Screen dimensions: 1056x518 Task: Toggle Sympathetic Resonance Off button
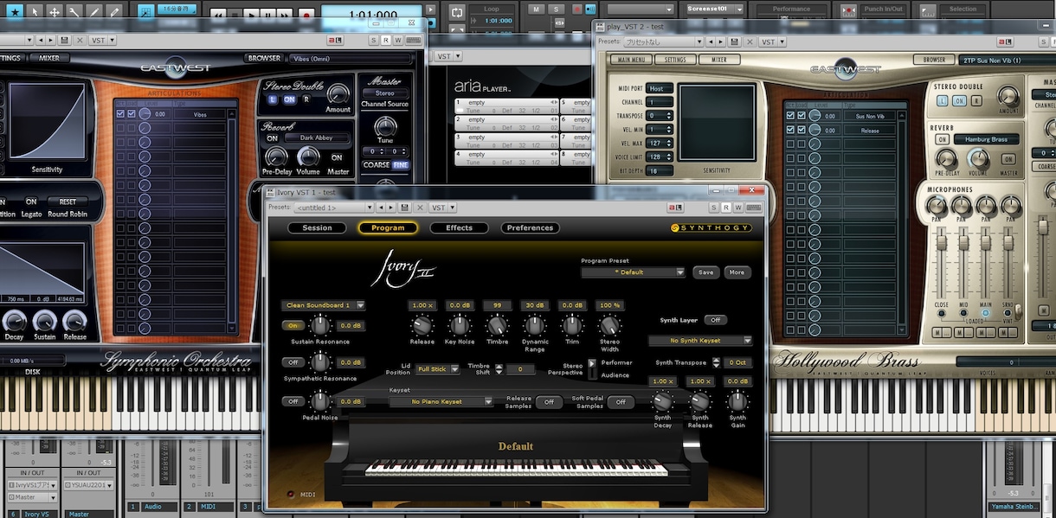tap(293, 362)
